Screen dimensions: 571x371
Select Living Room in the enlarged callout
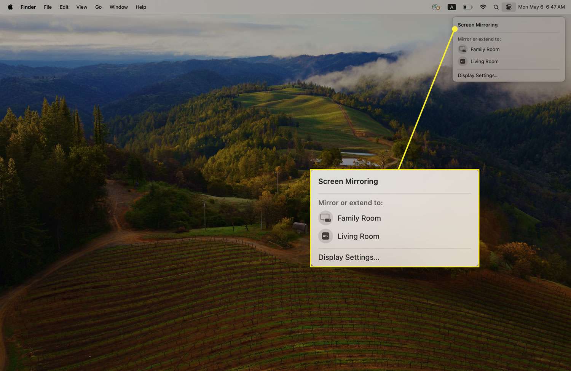(358, 237)
